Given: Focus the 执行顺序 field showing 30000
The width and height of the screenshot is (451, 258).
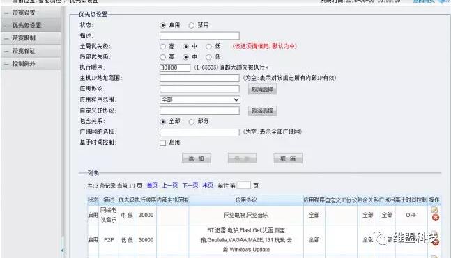Looking at the screenshot, I should coord(175,67).
